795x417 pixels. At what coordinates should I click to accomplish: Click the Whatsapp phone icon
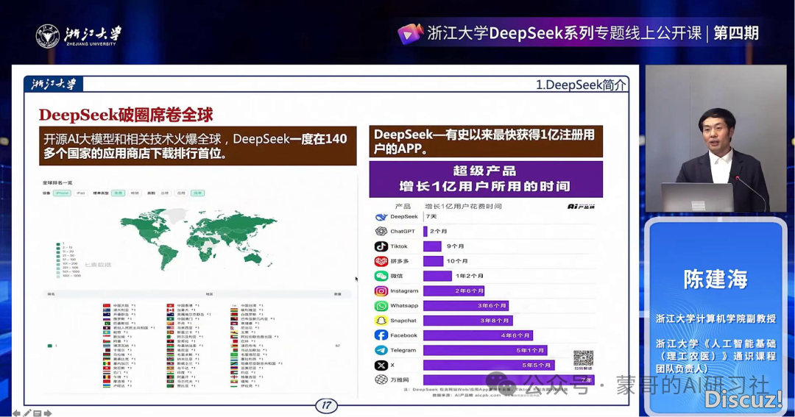tap(381, 305)
